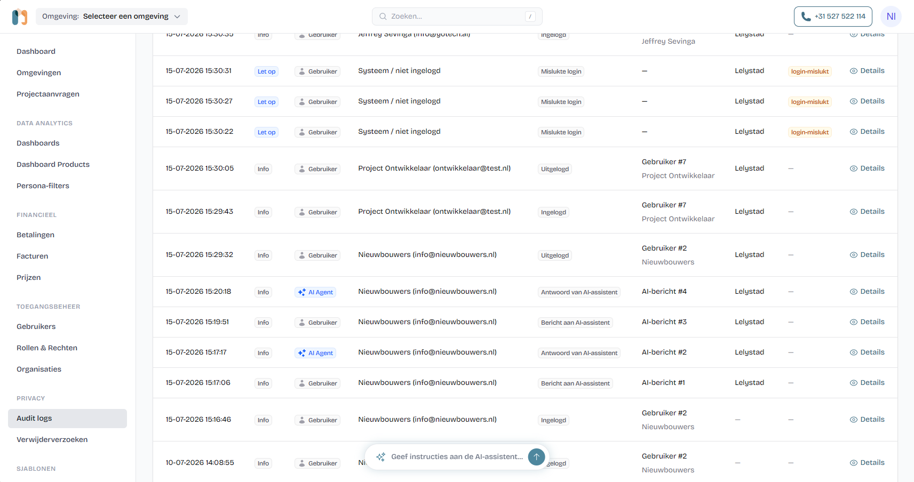Viewport: 914px width, 482px height.
Task: Click Mislukte login action at 15:30:31
Action: click(561, 71)
